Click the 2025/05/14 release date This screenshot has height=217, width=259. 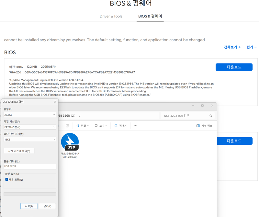(x=49, y=67)
